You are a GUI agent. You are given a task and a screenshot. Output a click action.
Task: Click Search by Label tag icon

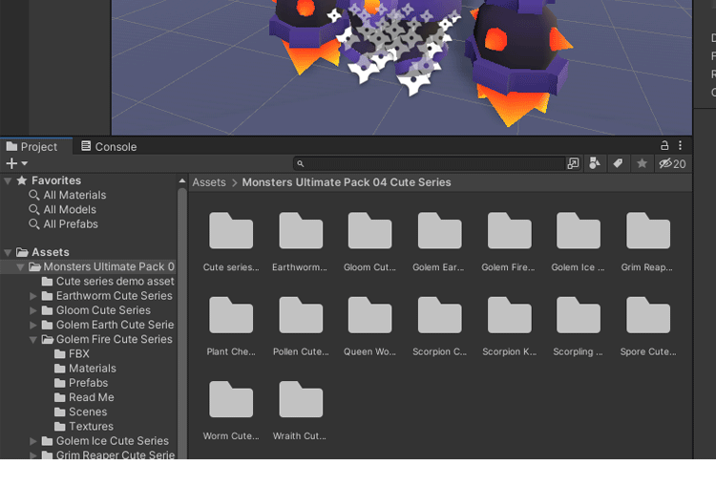[618, 163]
